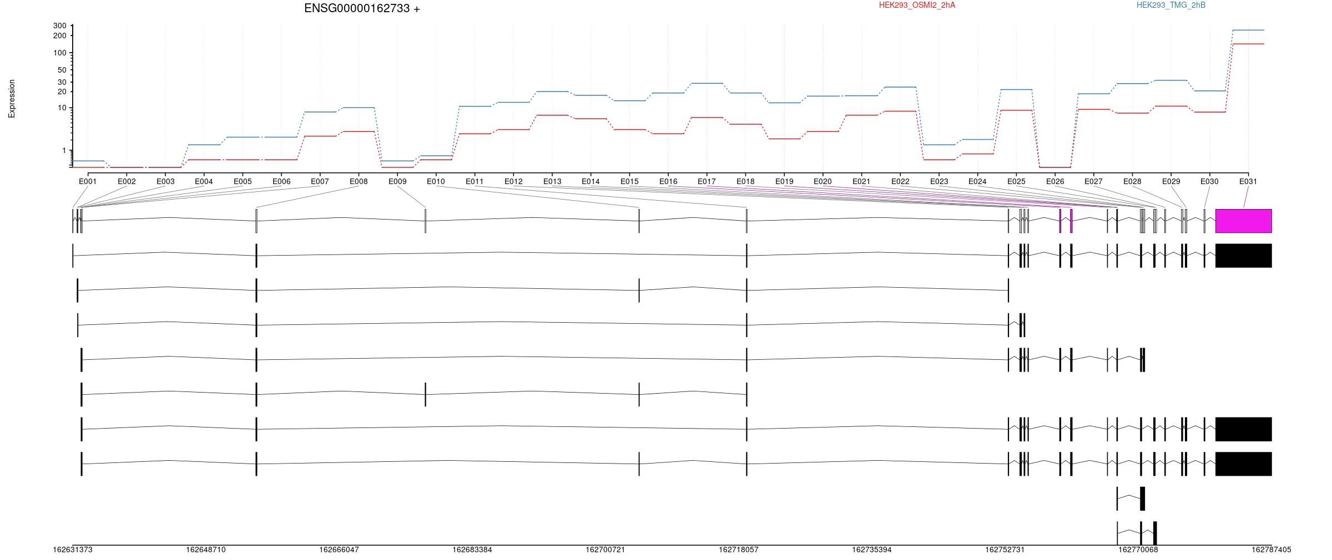Click exon label E028
This screenshot has height=560, width=1332.
click(x=1132, y=181)
